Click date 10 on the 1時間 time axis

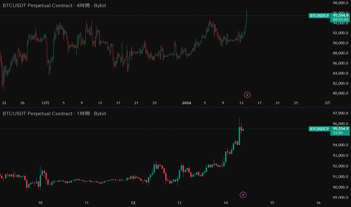pyautogui.click(x=40, y=203)
